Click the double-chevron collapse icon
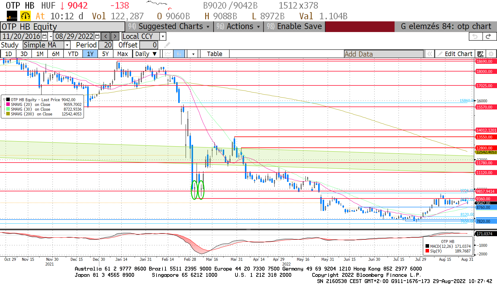497x294 pixels. [429, 54]
